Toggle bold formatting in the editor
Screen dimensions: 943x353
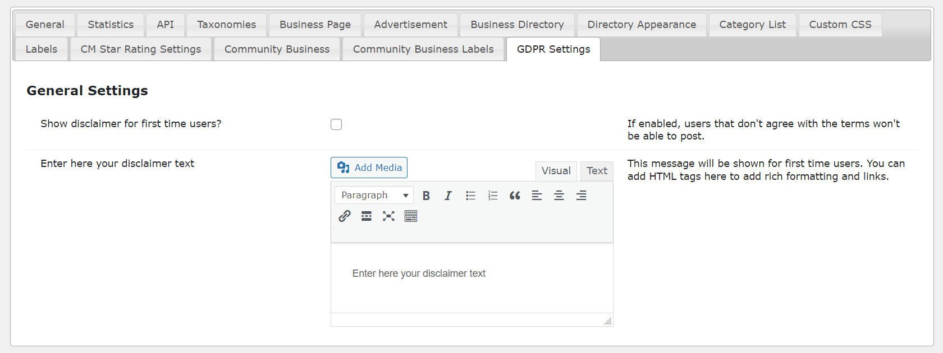point(426,196)
